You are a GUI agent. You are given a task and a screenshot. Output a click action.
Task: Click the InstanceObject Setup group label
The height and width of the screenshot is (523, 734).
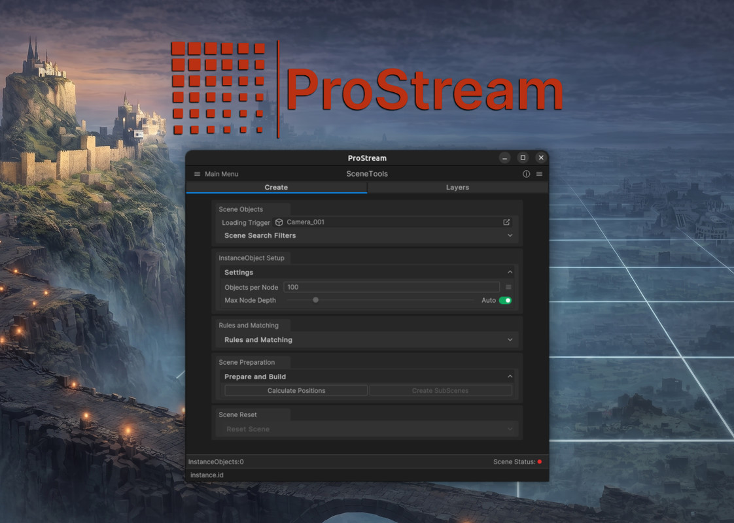click(x=251, y=258)
